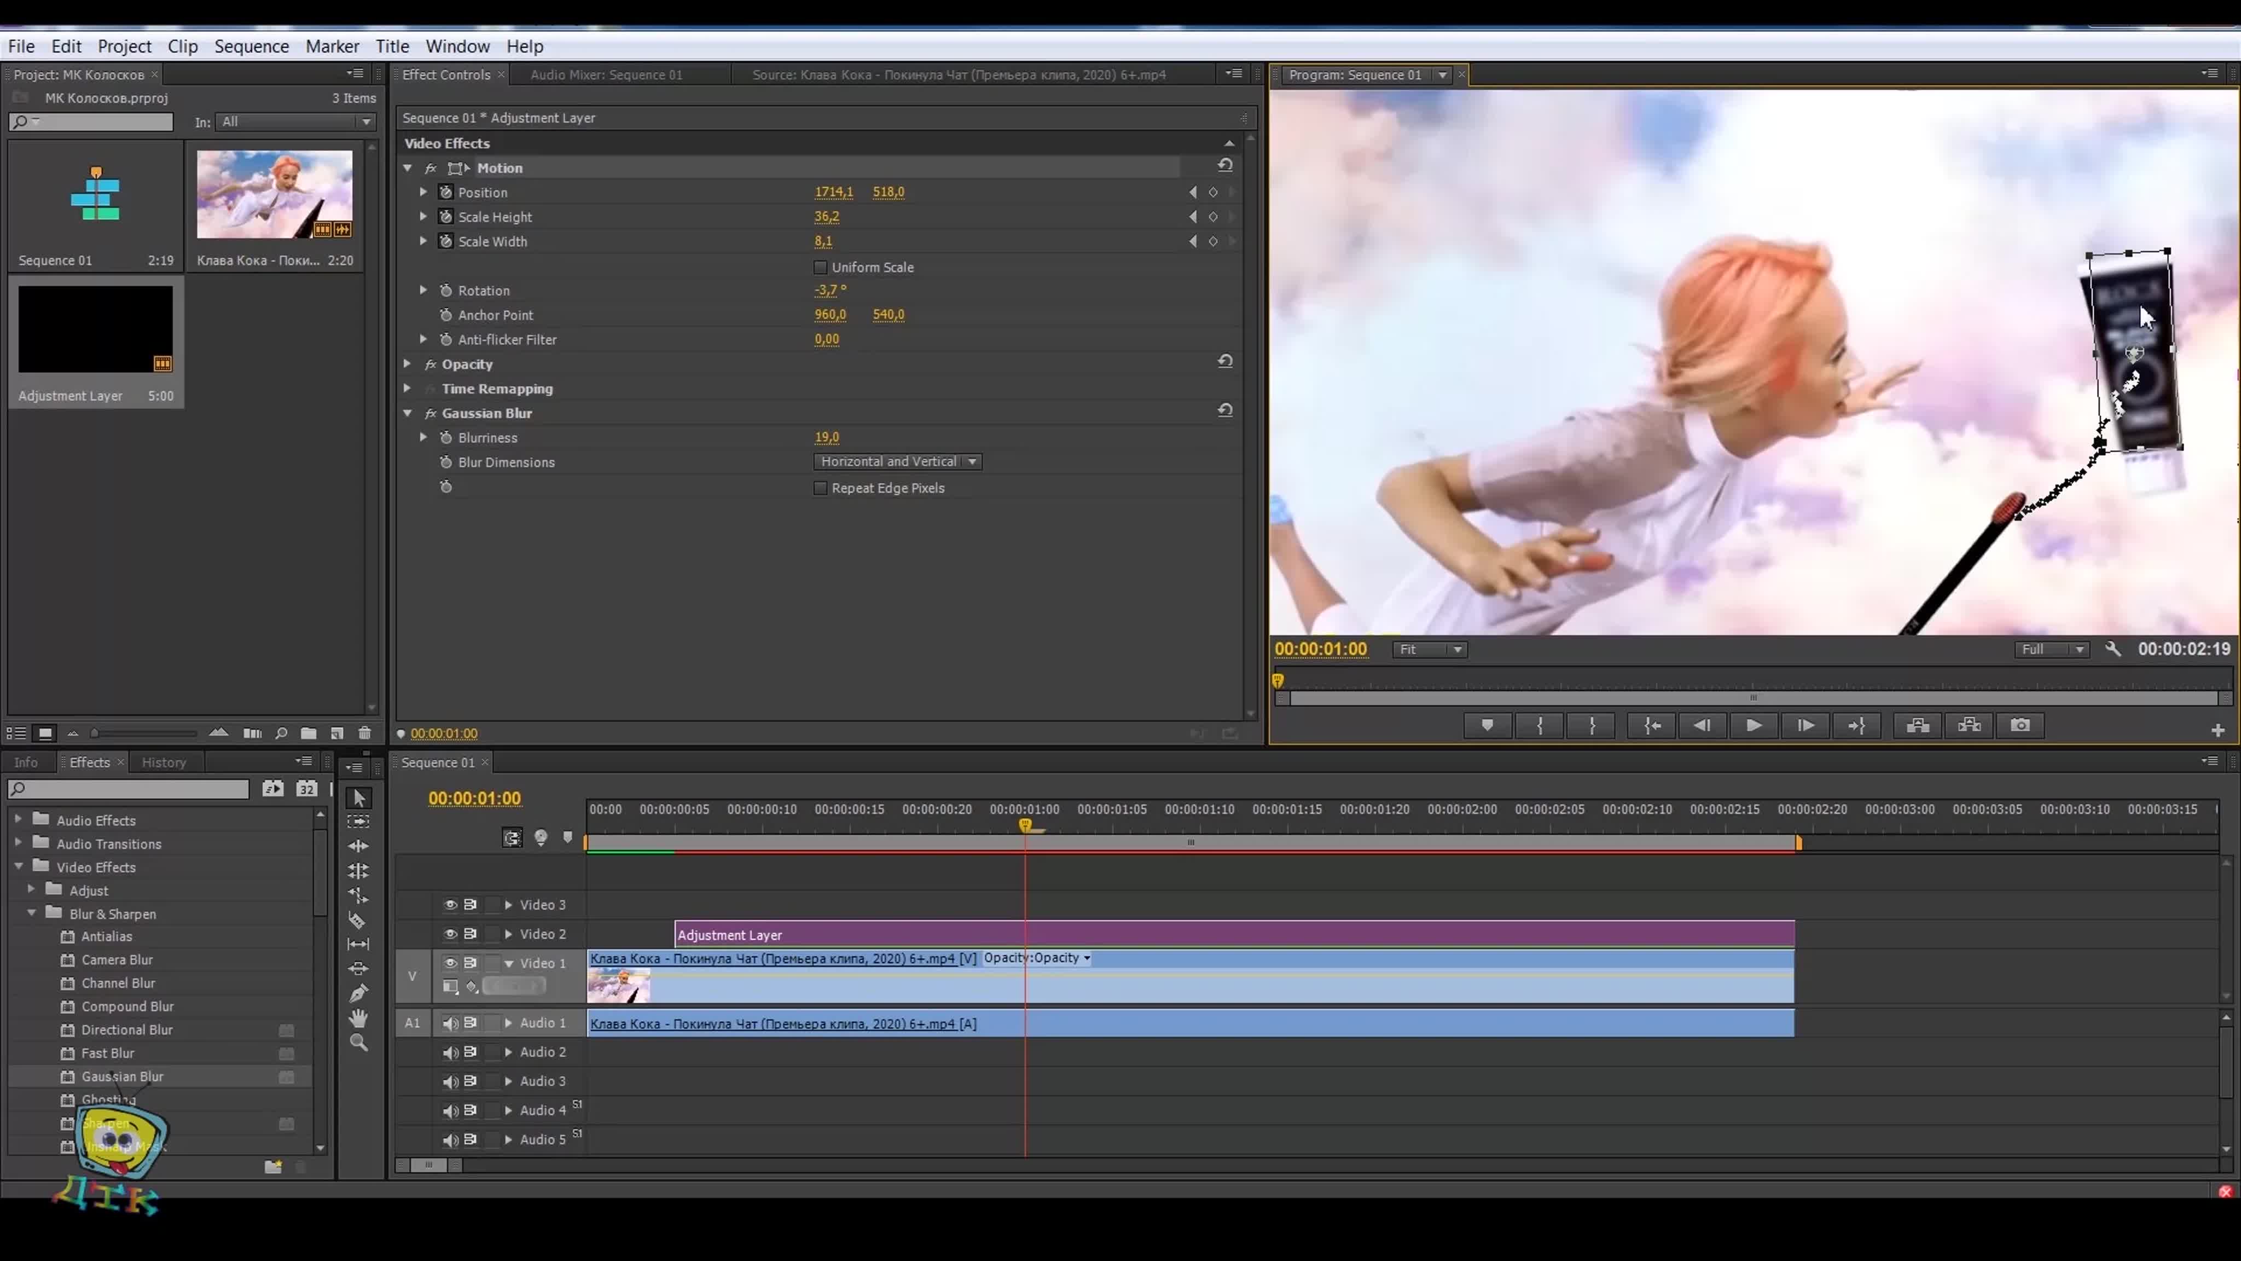
Task: Select the Rolling Edit tool
Action: pos(358,871)
